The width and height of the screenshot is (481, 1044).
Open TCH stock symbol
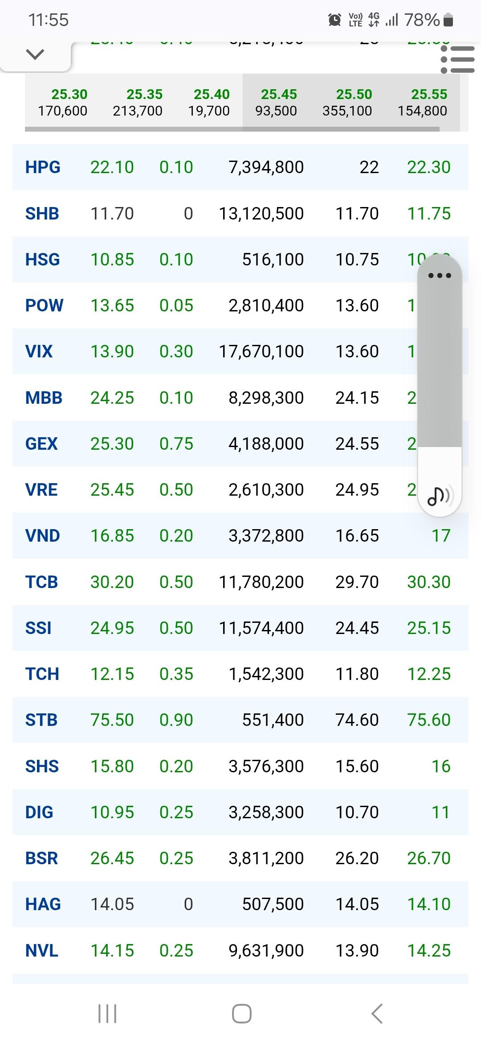coord(42,674)
